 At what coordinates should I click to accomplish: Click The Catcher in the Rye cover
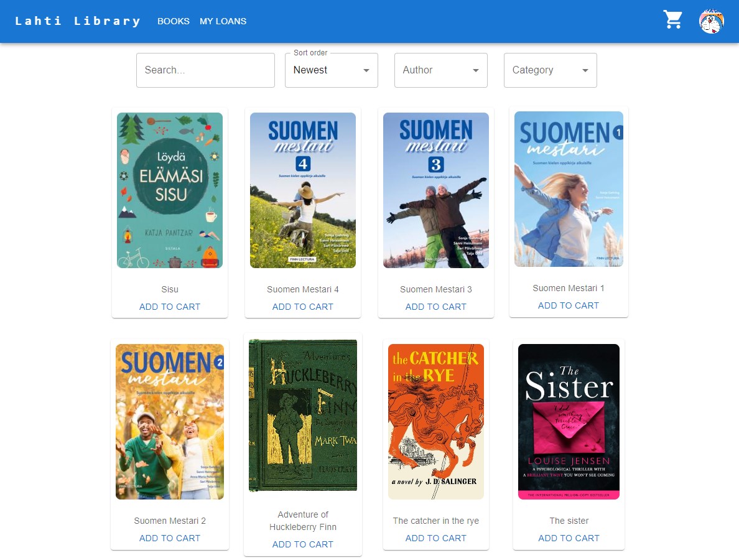click(x=436, y=422)
